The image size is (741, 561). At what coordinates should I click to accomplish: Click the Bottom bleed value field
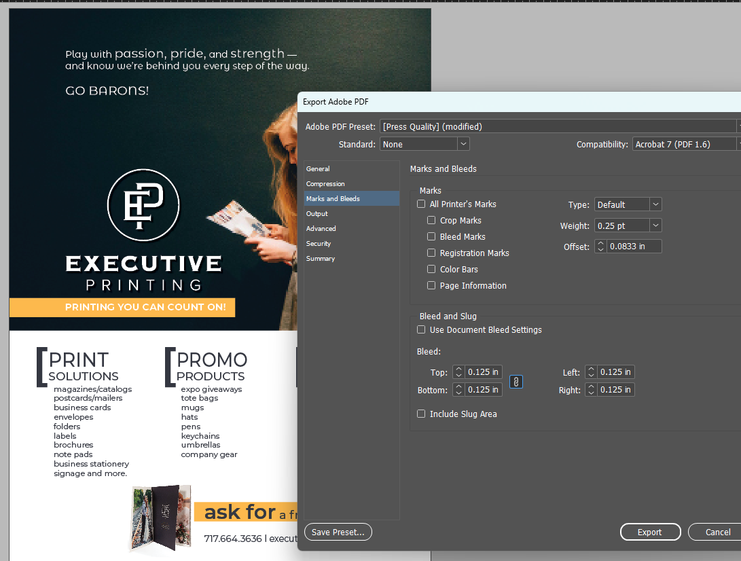[x=483, y=389]
